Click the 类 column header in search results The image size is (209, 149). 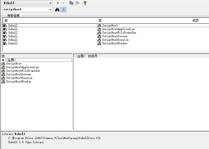click(x=144, y=20)
